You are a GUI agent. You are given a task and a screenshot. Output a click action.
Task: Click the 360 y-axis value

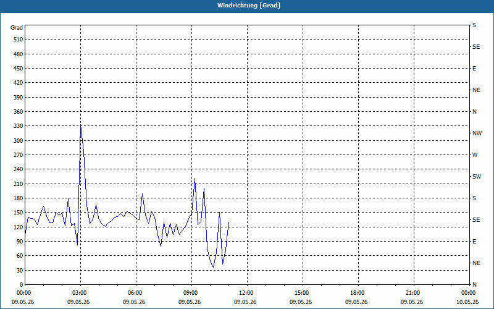coord(18,112)
